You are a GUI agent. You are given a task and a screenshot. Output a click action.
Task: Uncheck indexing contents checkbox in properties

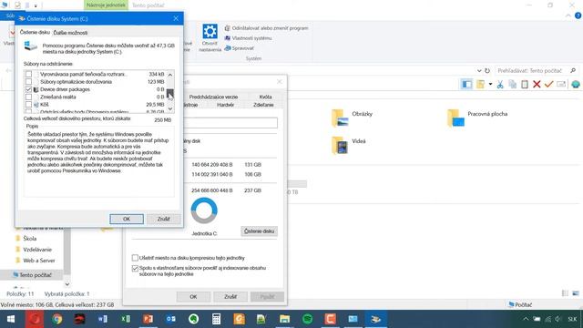point(135,268)
